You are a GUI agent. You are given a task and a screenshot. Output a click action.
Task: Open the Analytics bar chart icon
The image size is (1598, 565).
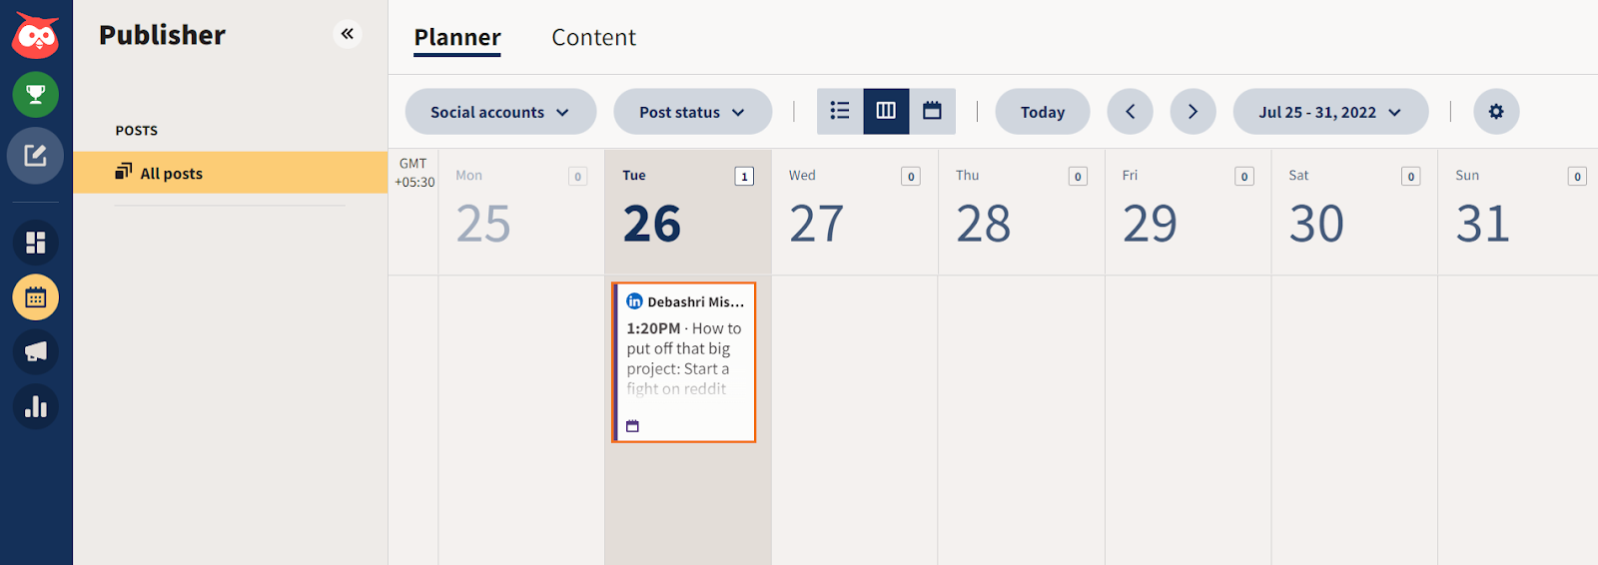(x=36, y=406)
